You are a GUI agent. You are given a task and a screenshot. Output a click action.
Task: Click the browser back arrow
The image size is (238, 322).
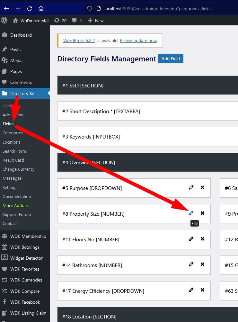tap(6, 9)
